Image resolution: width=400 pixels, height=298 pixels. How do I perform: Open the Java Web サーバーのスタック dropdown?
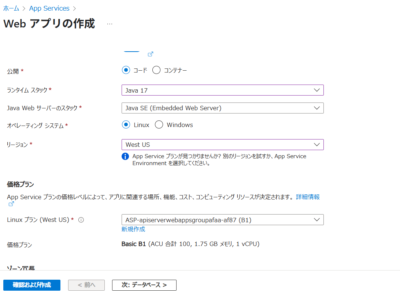pos(223,108)
